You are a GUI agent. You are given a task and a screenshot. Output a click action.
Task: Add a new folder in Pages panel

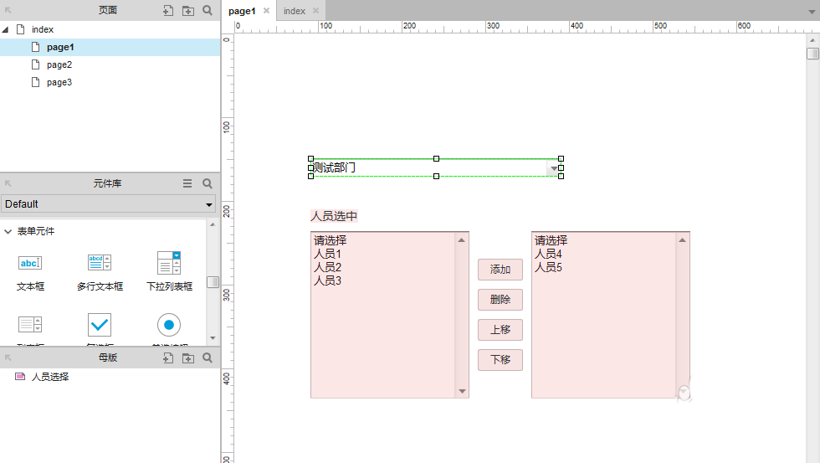pyautogui.click(x=188, y=11)
